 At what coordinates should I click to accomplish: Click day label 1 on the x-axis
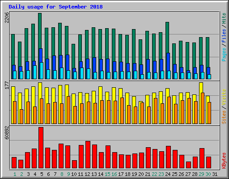pyautogui.click(x=15, y=174)
